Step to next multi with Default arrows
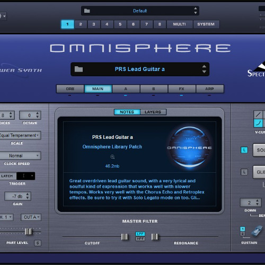The width and height of the screenshot is (265, 265). (195, 11)
